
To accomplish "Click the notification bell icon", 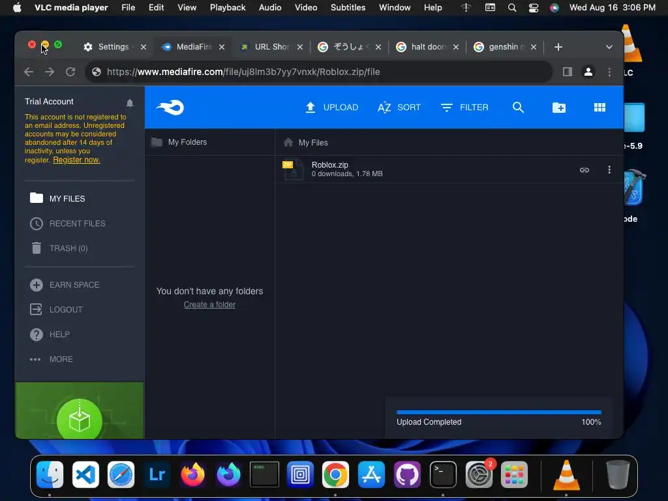I will (130, 102).
